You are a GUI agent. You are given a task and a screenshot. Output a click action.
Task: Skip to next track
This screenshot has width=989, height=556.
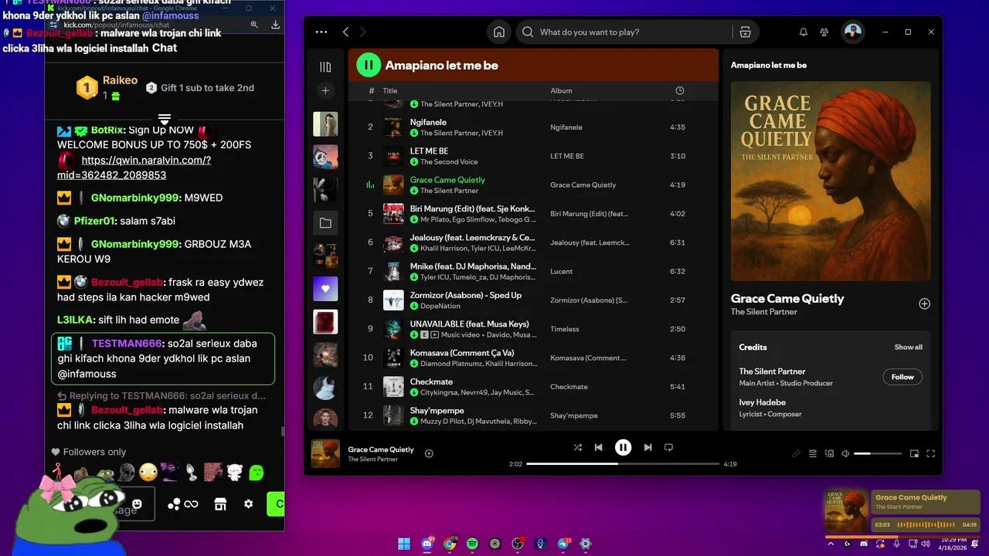[x=647, y=447]
